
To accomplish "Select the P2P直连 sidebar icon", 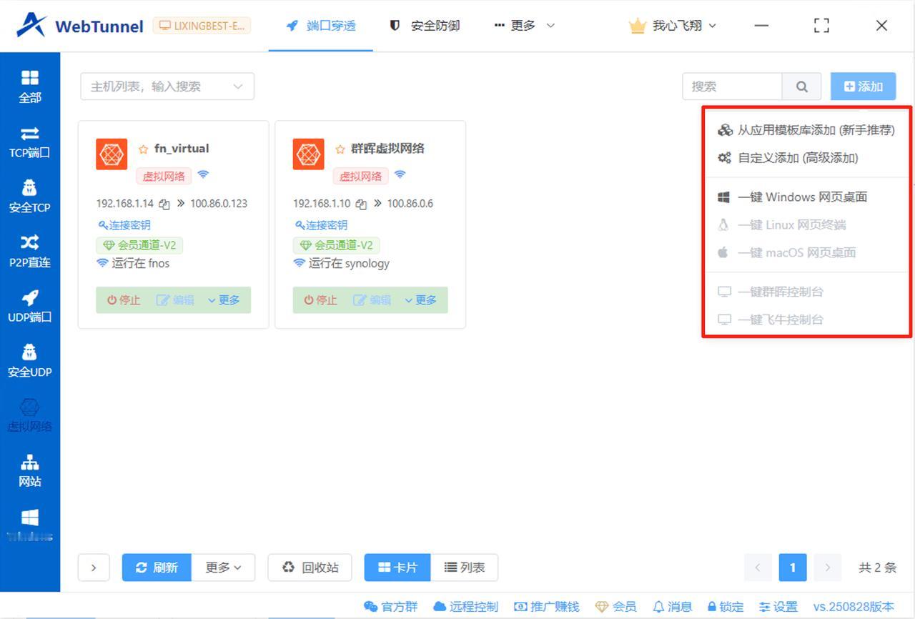I will (x=29, y=252).
